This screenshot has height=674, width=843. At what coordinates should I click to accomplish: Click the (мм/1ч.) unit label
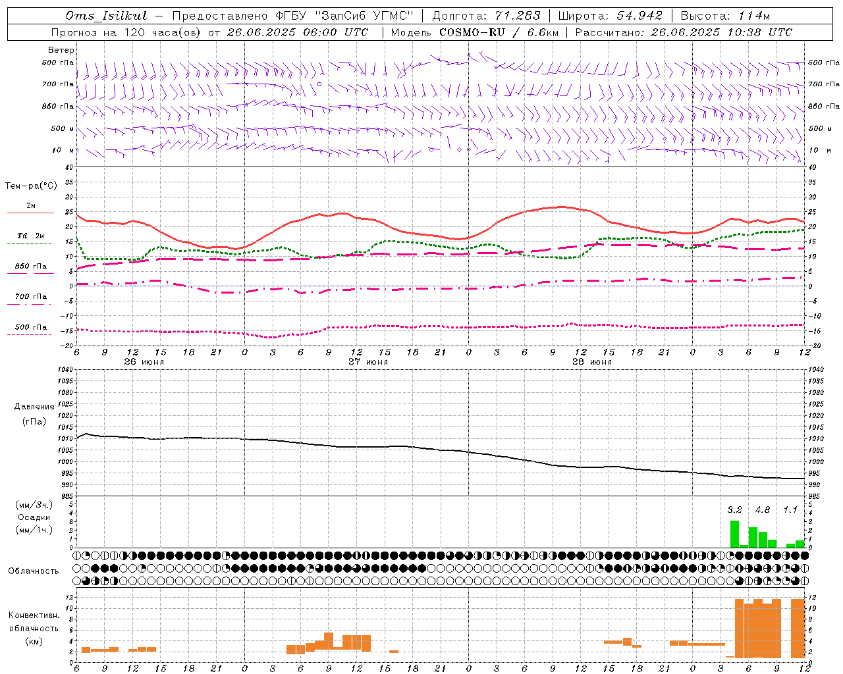[34, 530]
